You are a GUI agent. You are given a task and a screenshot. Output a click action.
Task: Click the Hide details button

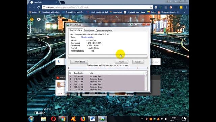coord(79,62)
